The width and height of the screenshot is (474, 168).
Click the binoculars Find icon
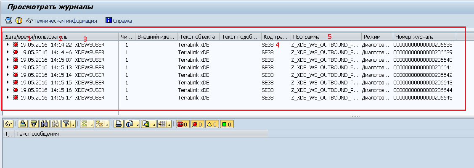44,123
